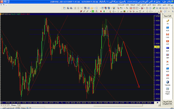Open the أدوات (Tools) menu
This screenshot has width=174, height=109.
tap(138, 5)
